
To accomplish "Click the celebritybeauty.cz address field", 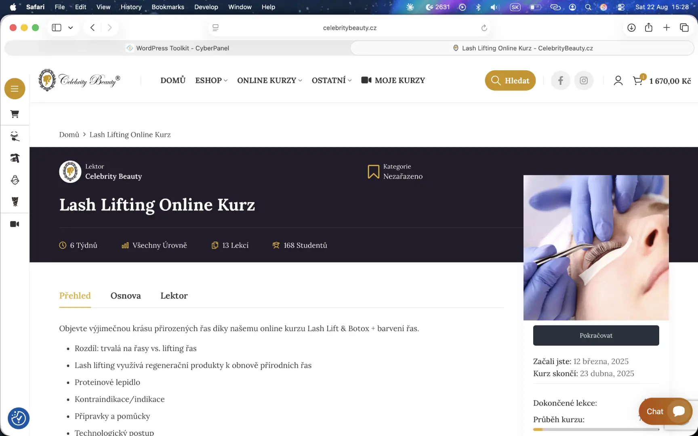I will click(x=350, y=28).
